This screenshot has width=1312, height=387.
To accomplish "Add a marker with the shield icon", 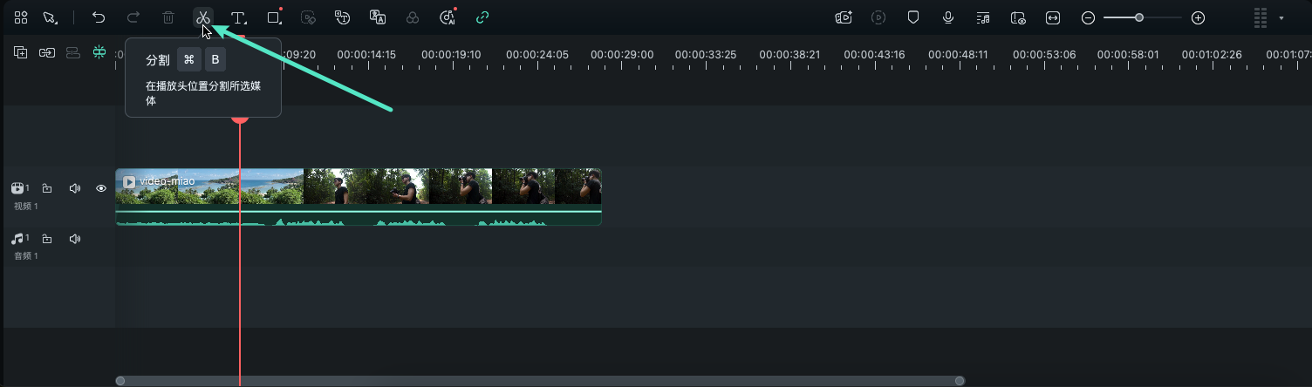I will coord(913,17).
